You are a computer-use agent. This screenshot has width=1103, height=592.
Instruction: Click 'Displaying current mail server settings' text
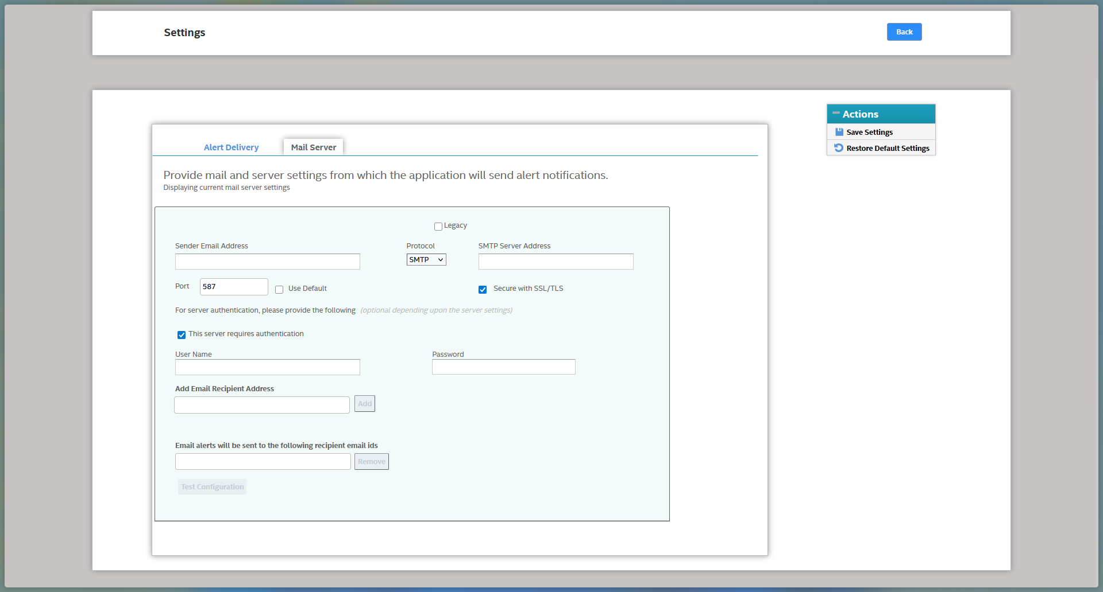(226, 188)
